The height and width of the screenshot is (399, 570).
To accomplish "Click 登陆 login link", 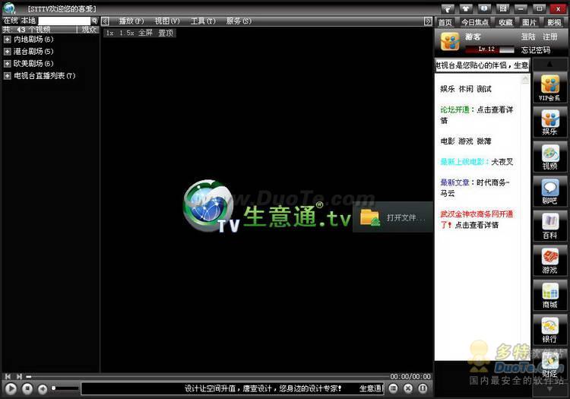I will 528,36.
